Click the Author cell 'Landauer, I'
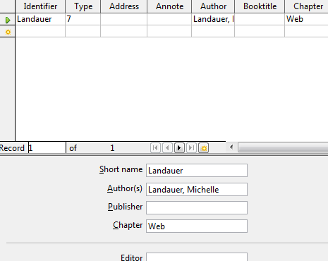This screenshot has height=261, width=328. tap(213, 19)
